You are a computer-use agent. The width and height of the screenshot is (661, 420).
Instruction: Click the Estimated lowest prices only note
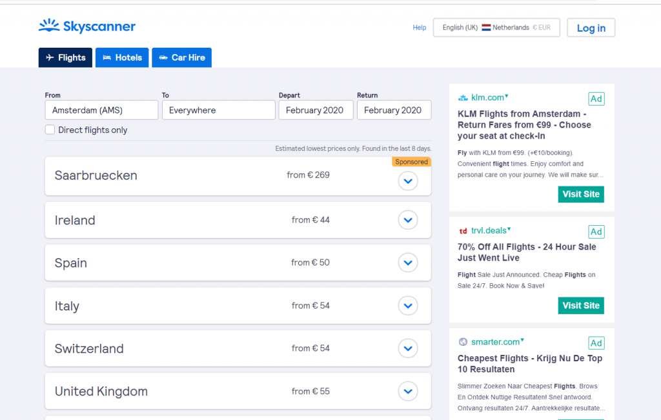click(x=353, y=148)
